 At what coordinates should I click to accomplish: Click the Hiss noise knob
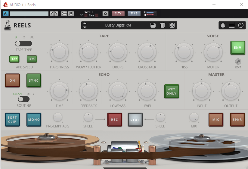pyautogui.click(x=184, y=52)
